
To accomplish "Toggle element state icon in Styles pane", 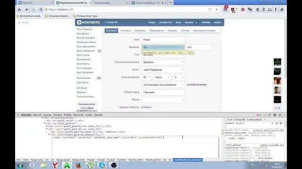I will pyautogui.click(x=277, y=123).
